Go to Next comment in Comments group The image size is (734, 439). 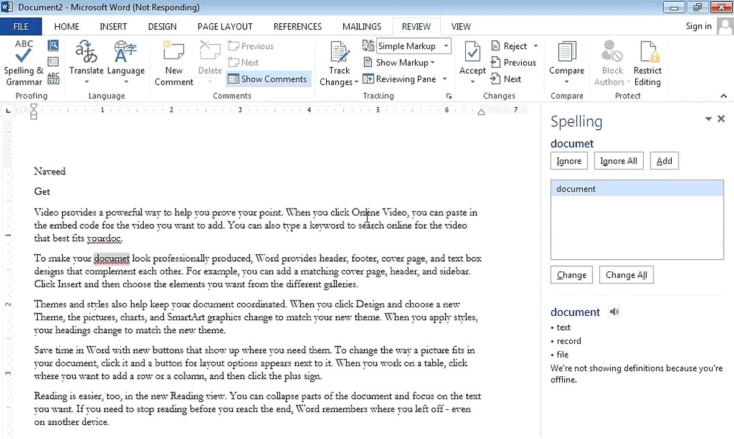coord(243,63)
